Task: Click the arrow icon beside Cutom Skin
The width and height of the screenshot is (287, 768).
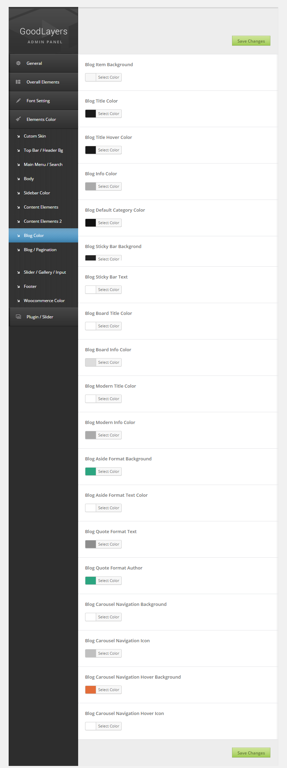Action: pyautogui.click(x=18, y=136)
